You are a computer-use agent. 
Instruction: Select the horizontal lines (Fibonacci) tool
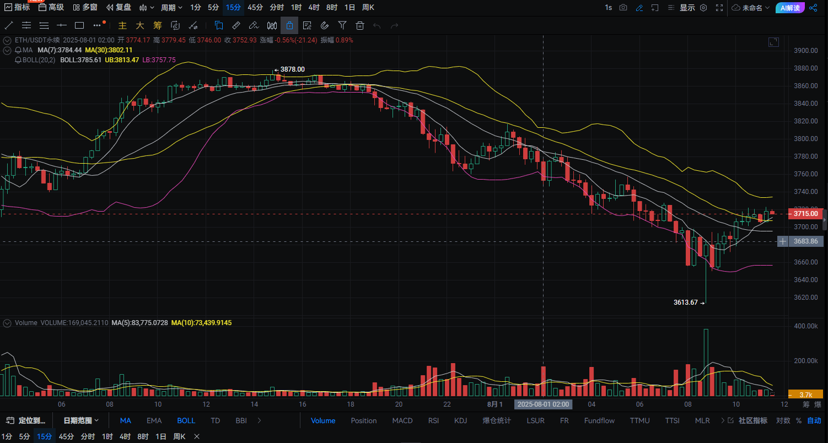pos(44,25)
